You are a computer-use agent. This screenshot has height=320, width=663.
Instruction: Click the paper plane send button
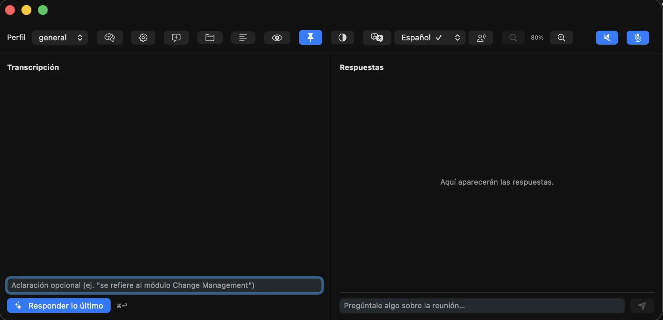[x=642, y=306]
